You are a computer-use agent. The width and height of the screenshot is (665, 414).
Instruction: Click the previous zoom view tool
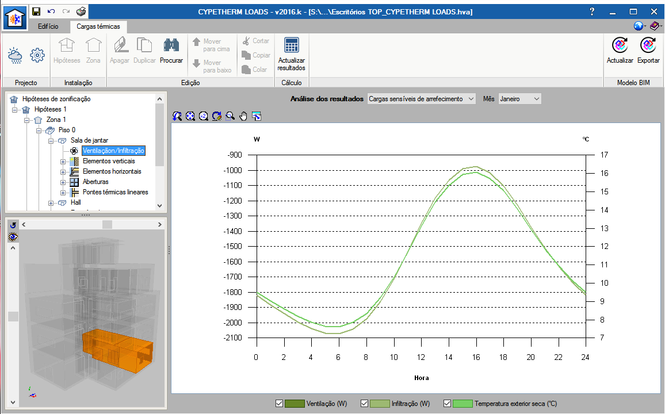pos(177,116)
